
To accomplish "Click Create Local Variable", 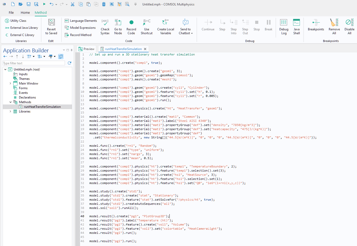I will pyautogui.click(x=166, y=27).
